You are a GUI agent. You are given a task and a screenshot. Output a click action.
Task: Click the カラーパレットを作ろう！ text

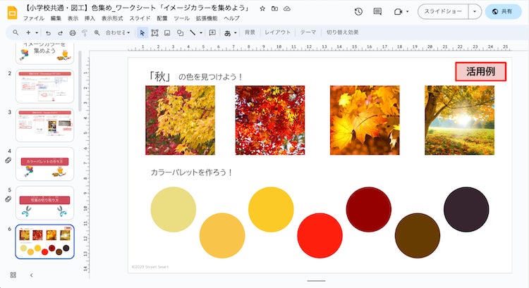click(191, 173)
